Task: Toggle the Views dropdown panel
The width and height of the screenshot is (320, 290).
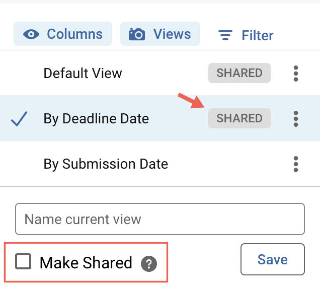Action: pyautogui.click(x=160, y=34)
